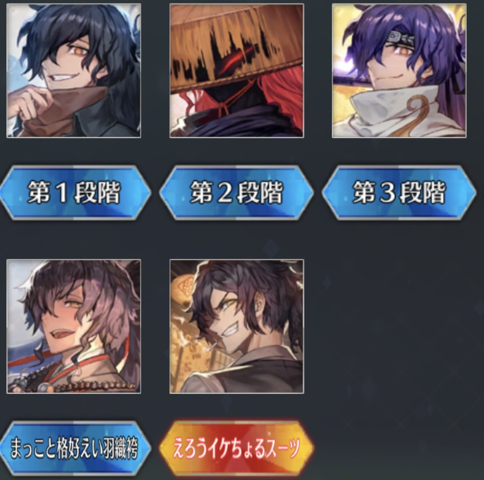Choose the まっこと格好えい羽織袴 costume button

[x=75, y=448]
